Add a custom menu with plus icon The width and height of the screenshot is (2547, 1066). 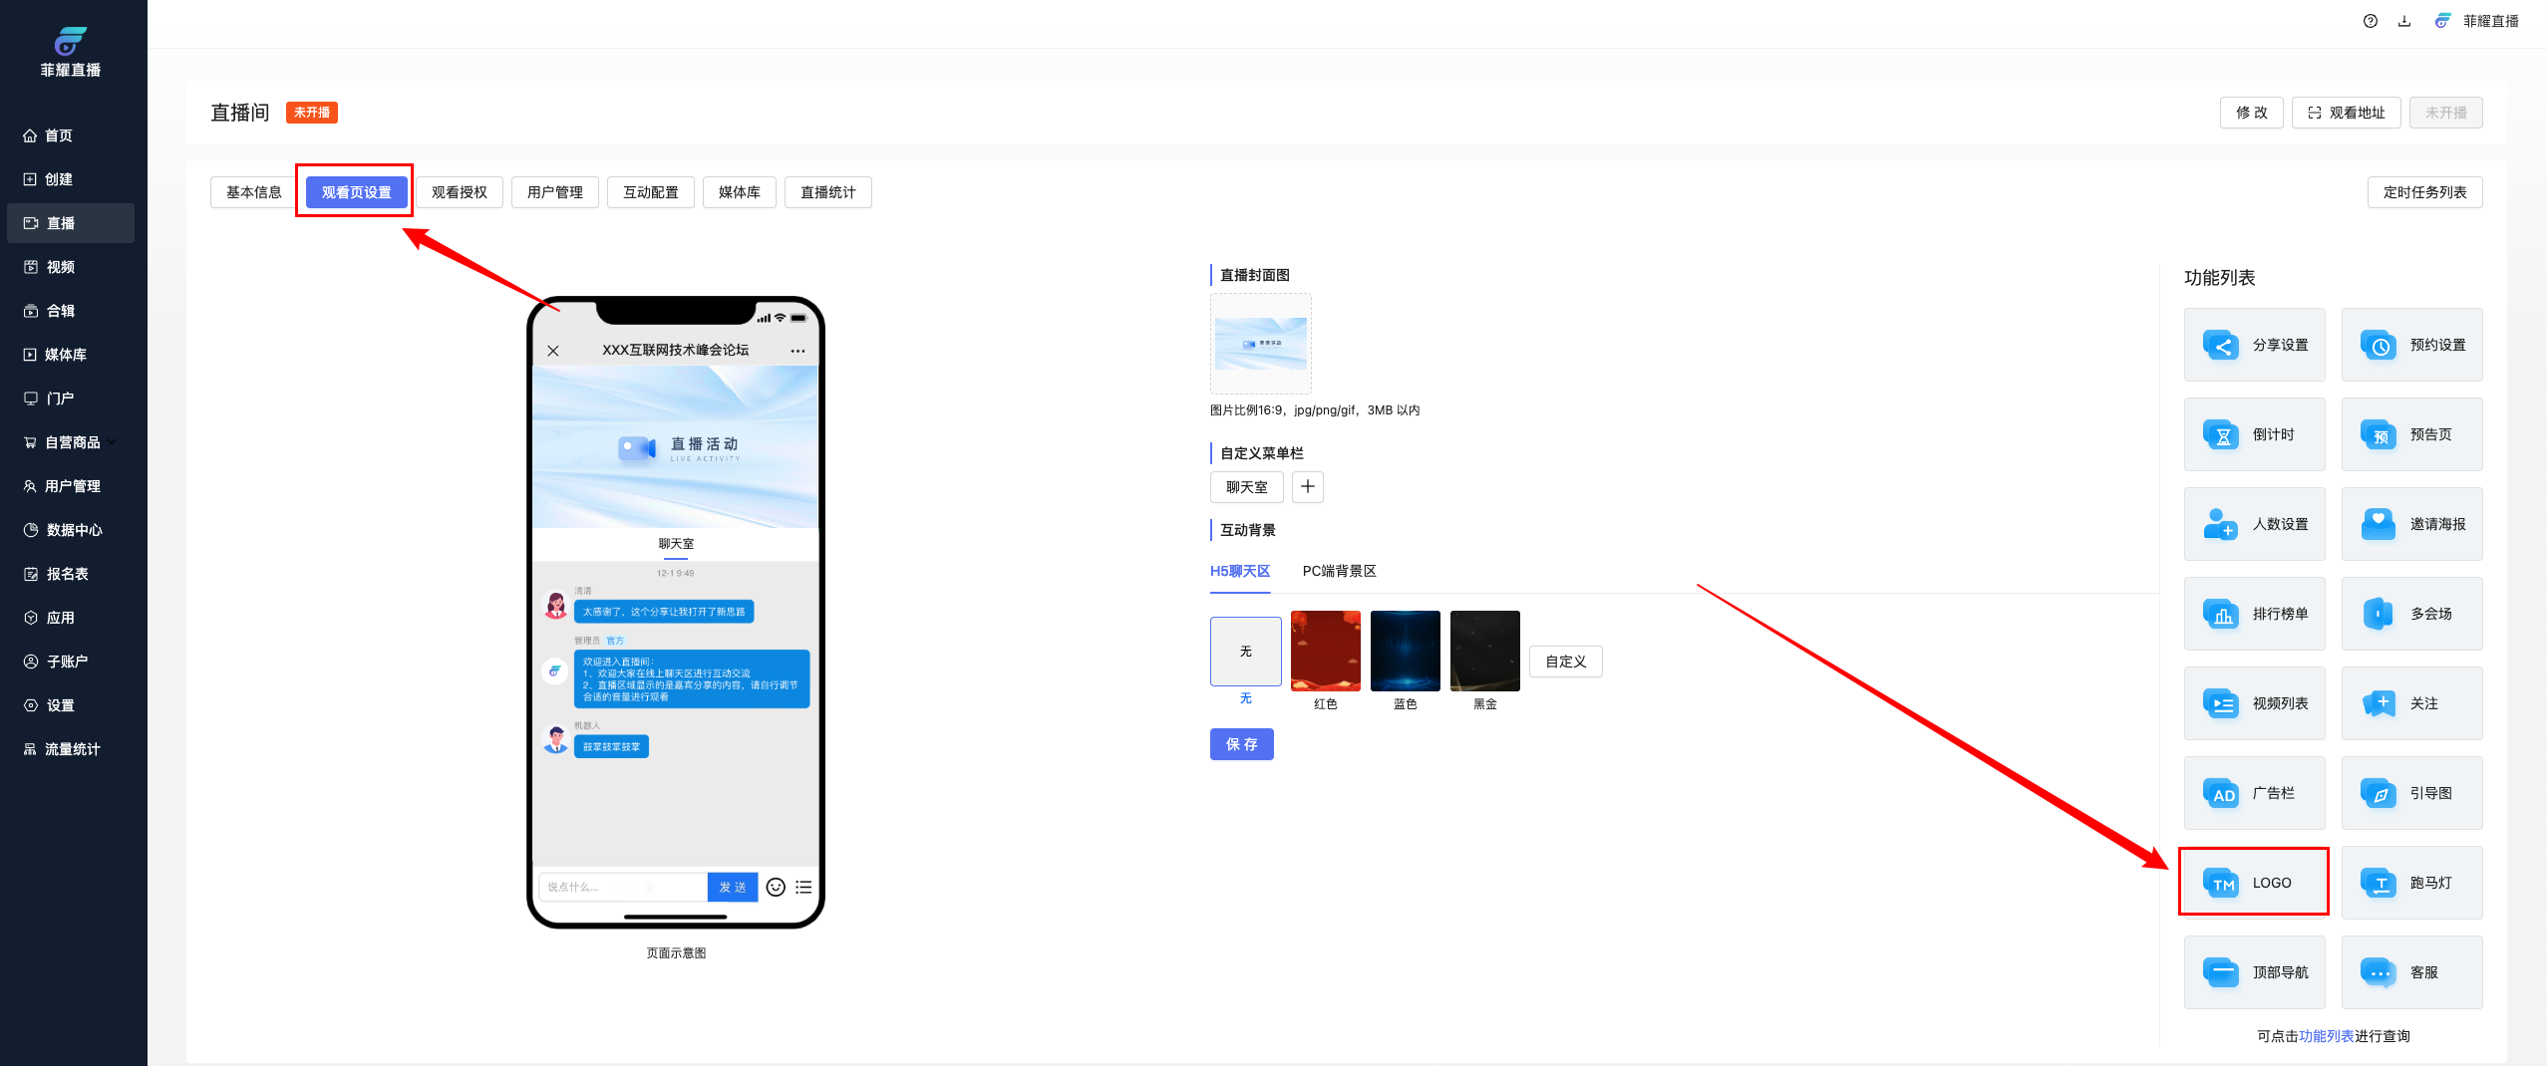pos(1308,487)
